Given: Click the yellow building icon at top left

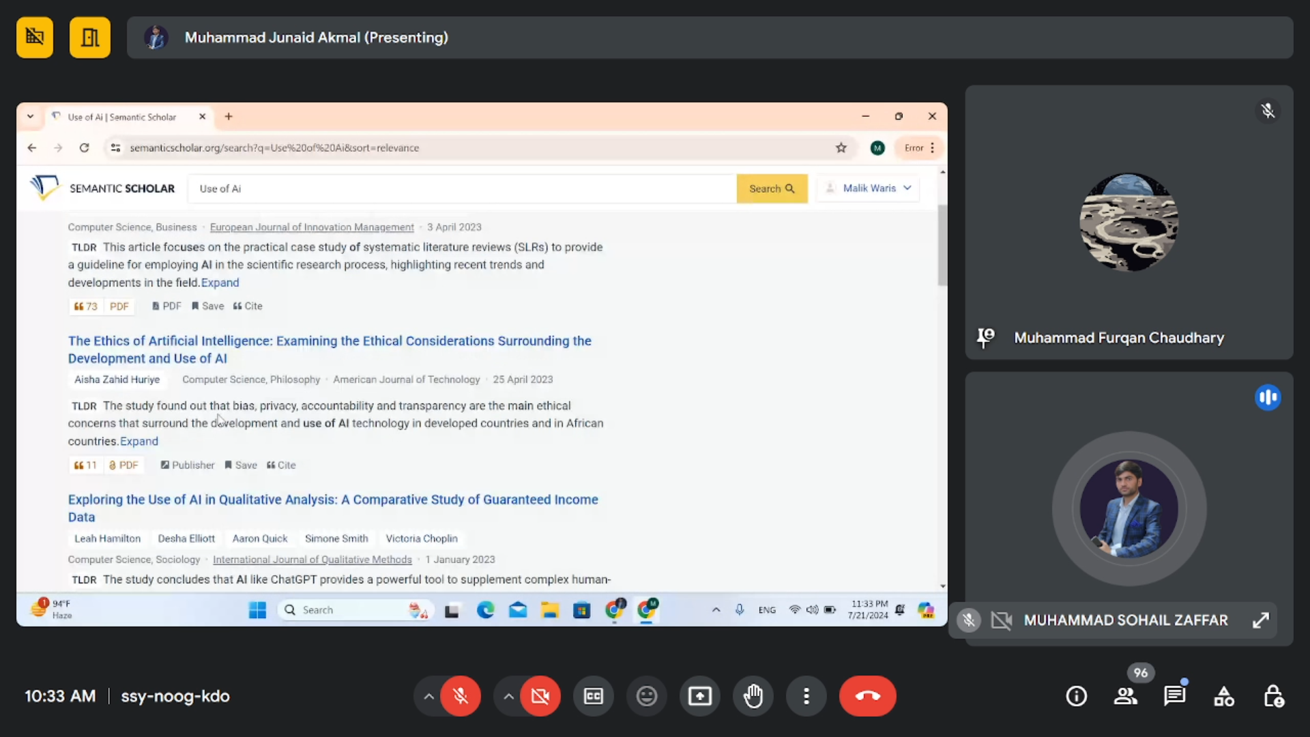Looking at the screenshot, I should 89,37.
